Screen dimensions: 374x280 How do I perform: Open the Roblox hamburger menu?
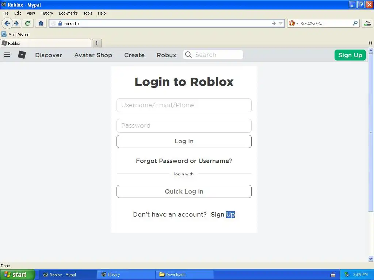coord(7,55)
